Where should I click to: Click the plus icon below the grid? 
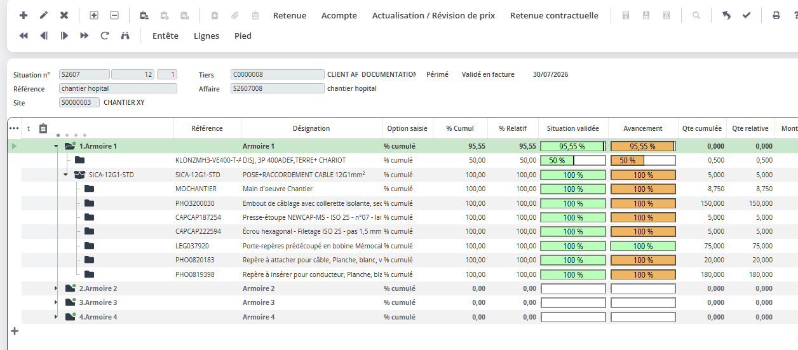pyautogui.click(x=15, y=331)
